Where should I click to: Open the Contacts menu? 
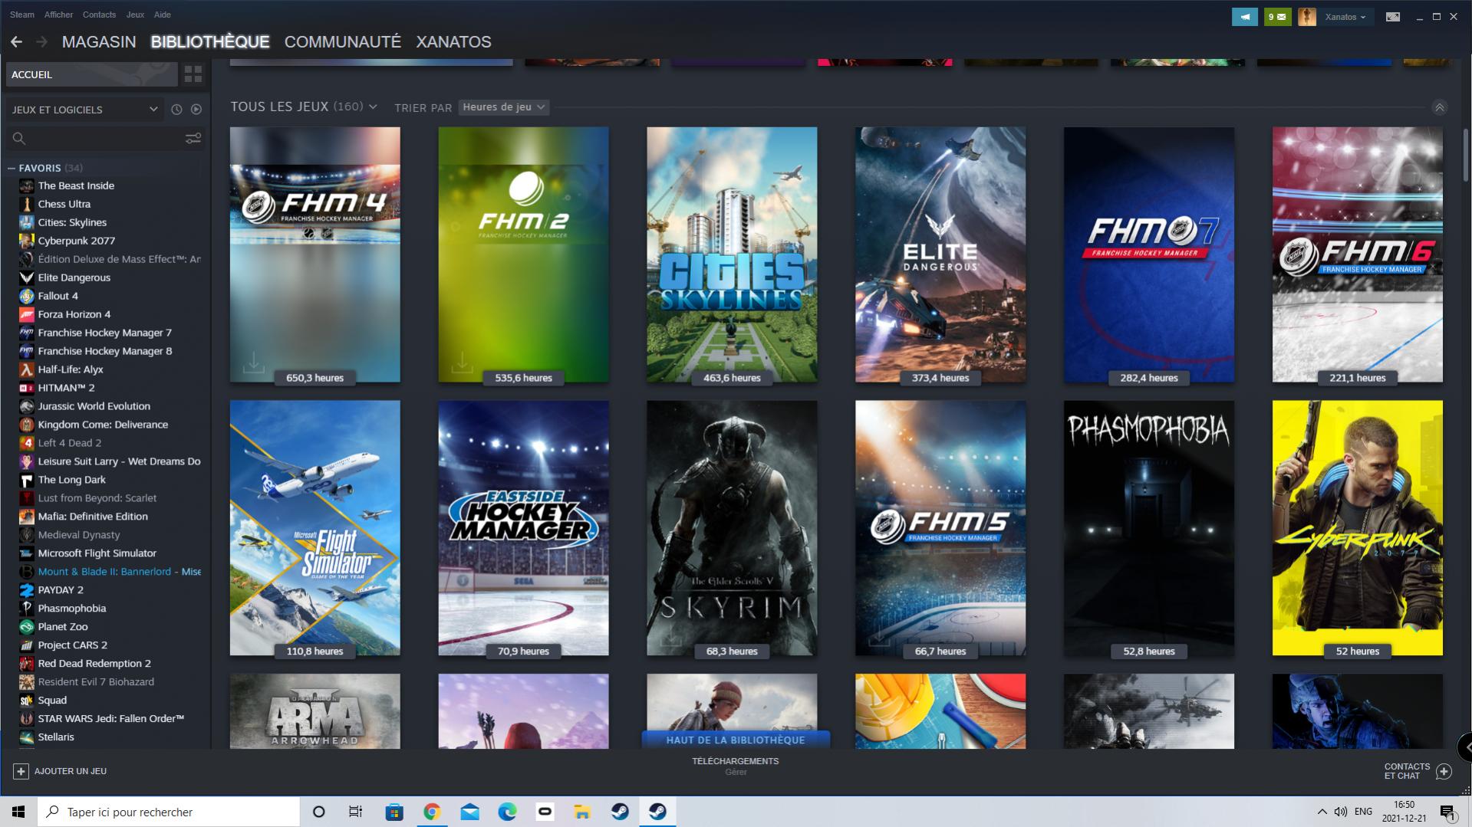click(x=99, y=15)
